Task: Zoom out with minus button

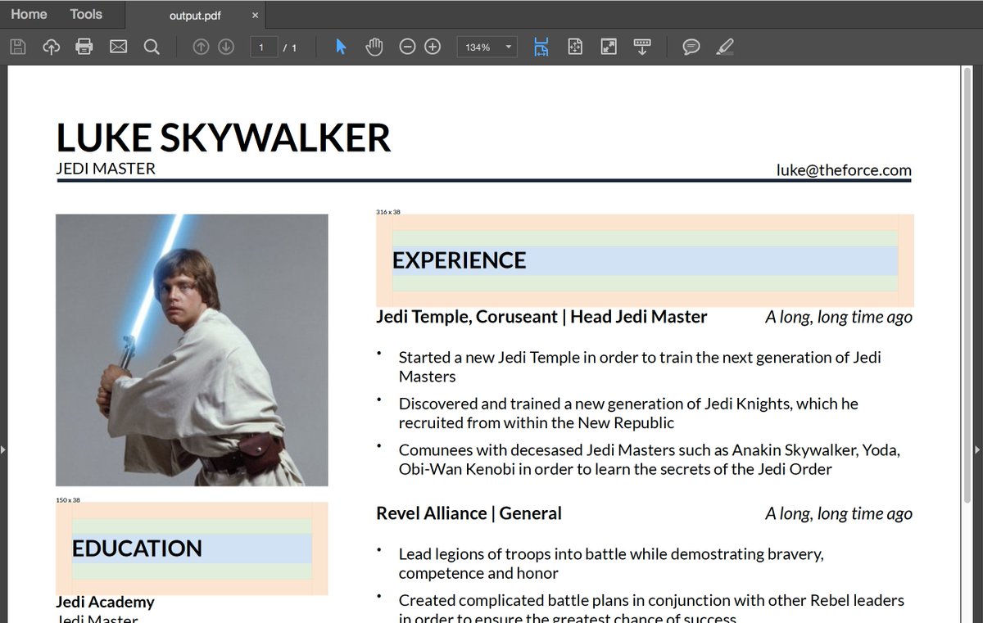Action: [407, 47]
